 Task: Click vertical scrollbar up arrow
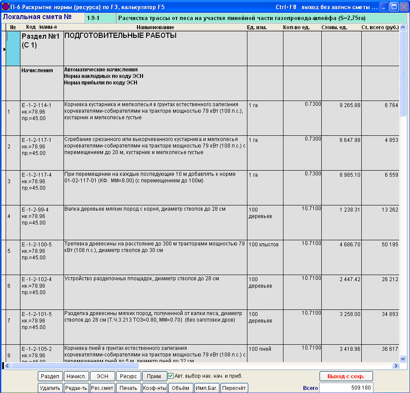click(403, 27)
